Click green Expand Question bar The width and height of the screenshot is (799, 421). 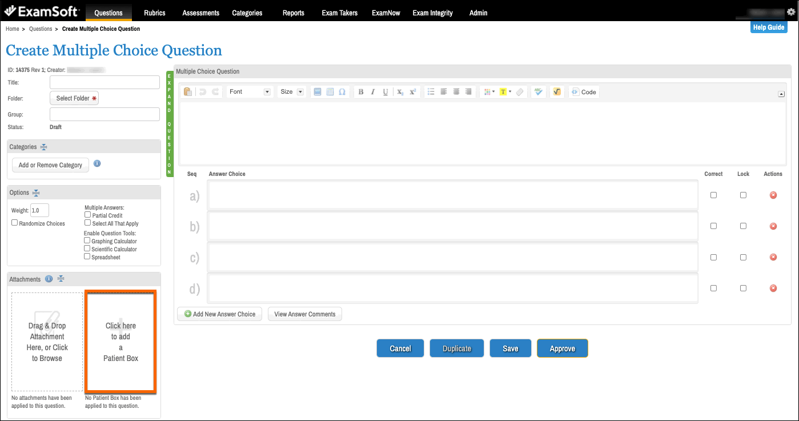pyautogui.click(x=170, y=124)
